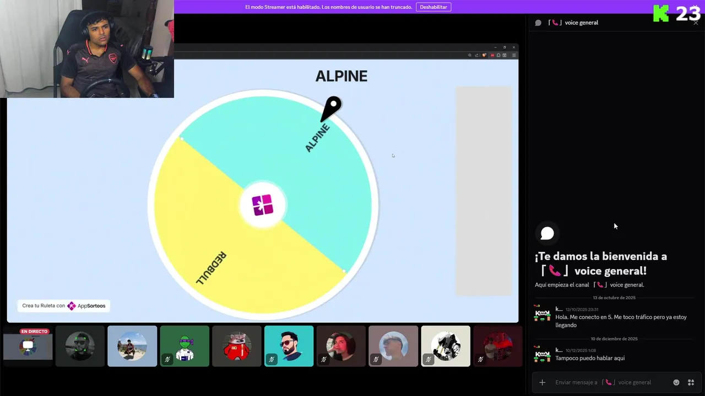705x396 pixels.
Task: Open the apps icon beside emoji picker
Action: 691,382
